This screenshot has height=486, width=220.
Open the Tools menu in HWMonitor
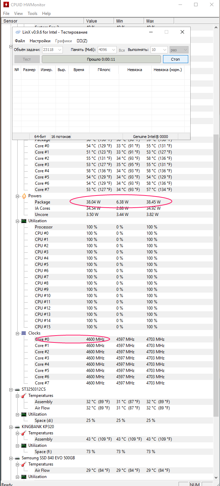(x=32, y=14)
